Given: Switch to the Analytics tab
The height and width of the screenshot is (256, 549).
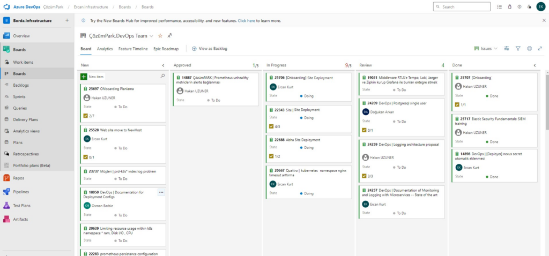Looking at the screenshot, I should [105, 49].
